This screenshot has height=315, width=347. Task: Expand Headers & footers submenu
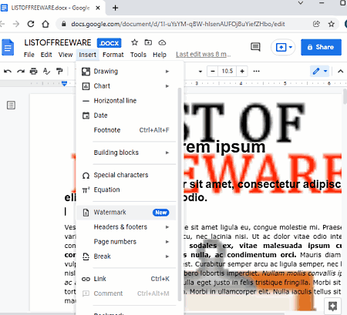126,227
